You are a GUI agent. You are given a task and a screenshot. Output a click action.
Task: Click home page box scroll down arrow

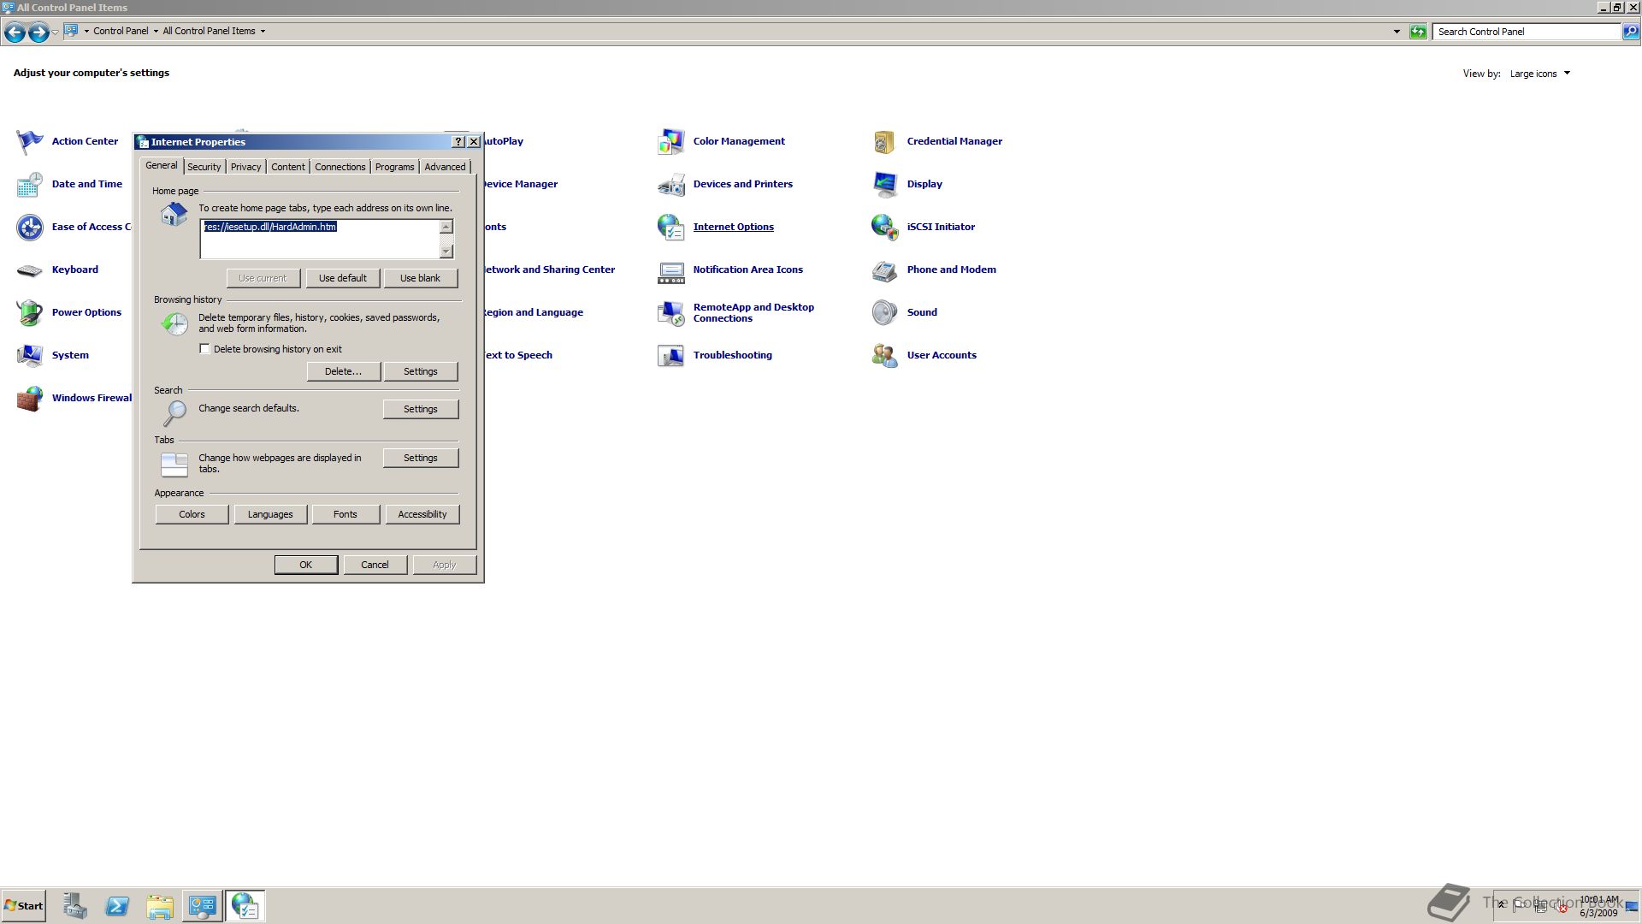pos(446,251)
